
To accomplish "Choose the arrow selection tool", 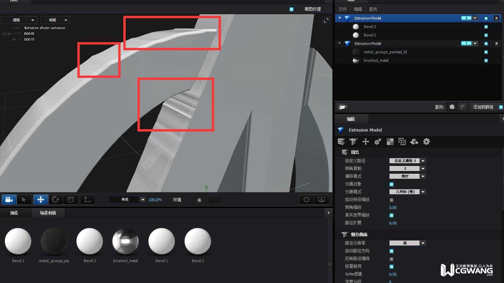I will click(24, 200).
